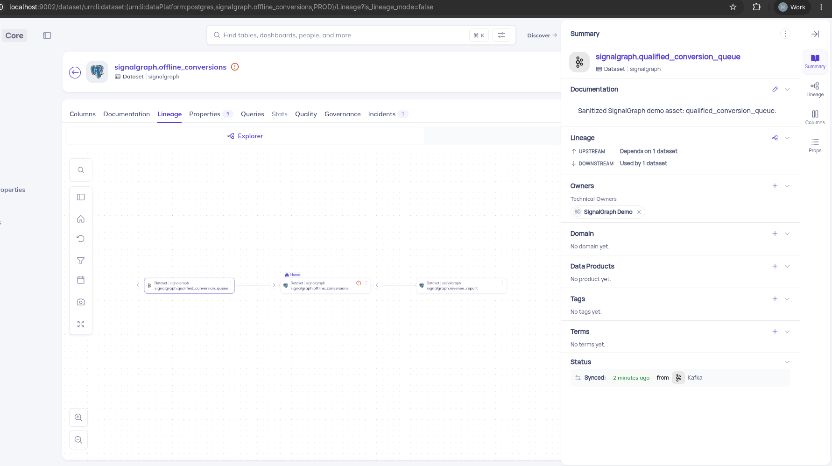This screenshot has height=466, width=832.
Task: Select the Explorer lineage view
Action: (x=245, y=136)
